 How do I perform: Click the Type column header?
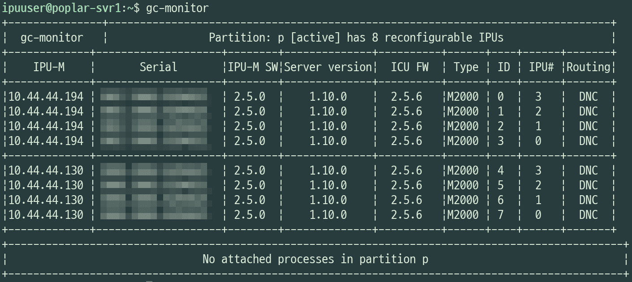click(x=466, y=67)
